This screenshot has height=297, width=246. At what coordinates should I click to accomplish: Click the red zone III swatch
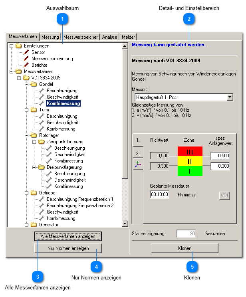[190, 152]
